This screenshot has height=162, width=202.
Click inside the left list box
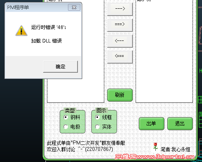point(76,91)
